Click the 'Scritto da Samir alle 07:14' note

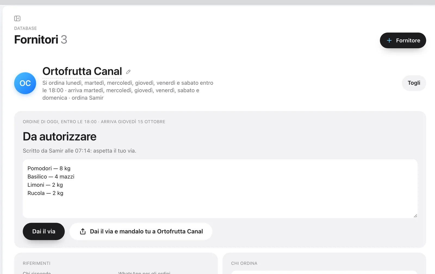click(79, 151)
